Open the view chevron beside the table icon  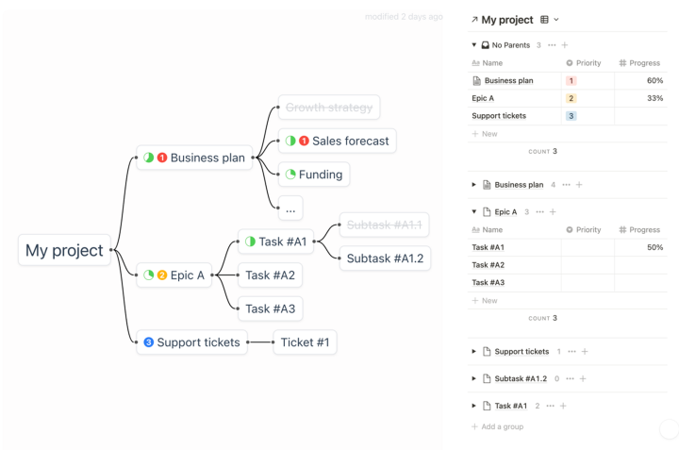(556, 20)
